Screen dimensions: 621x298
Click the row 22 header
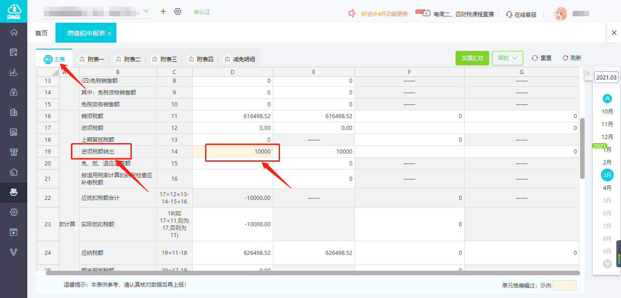coord(48,198)
